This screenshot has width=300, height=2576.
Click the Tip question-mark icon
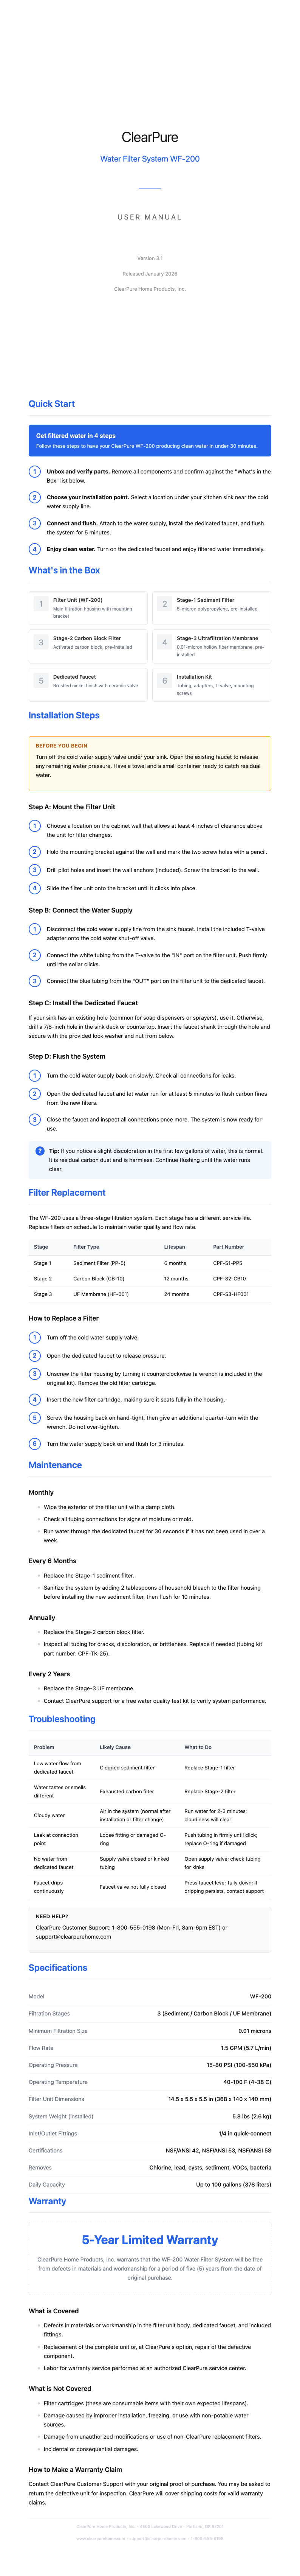point(40,1151)
